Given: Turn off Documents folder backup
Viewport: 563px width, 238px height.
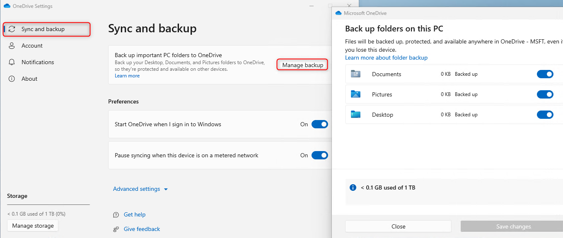Looking at the screenshot, I should pos(545,74).
